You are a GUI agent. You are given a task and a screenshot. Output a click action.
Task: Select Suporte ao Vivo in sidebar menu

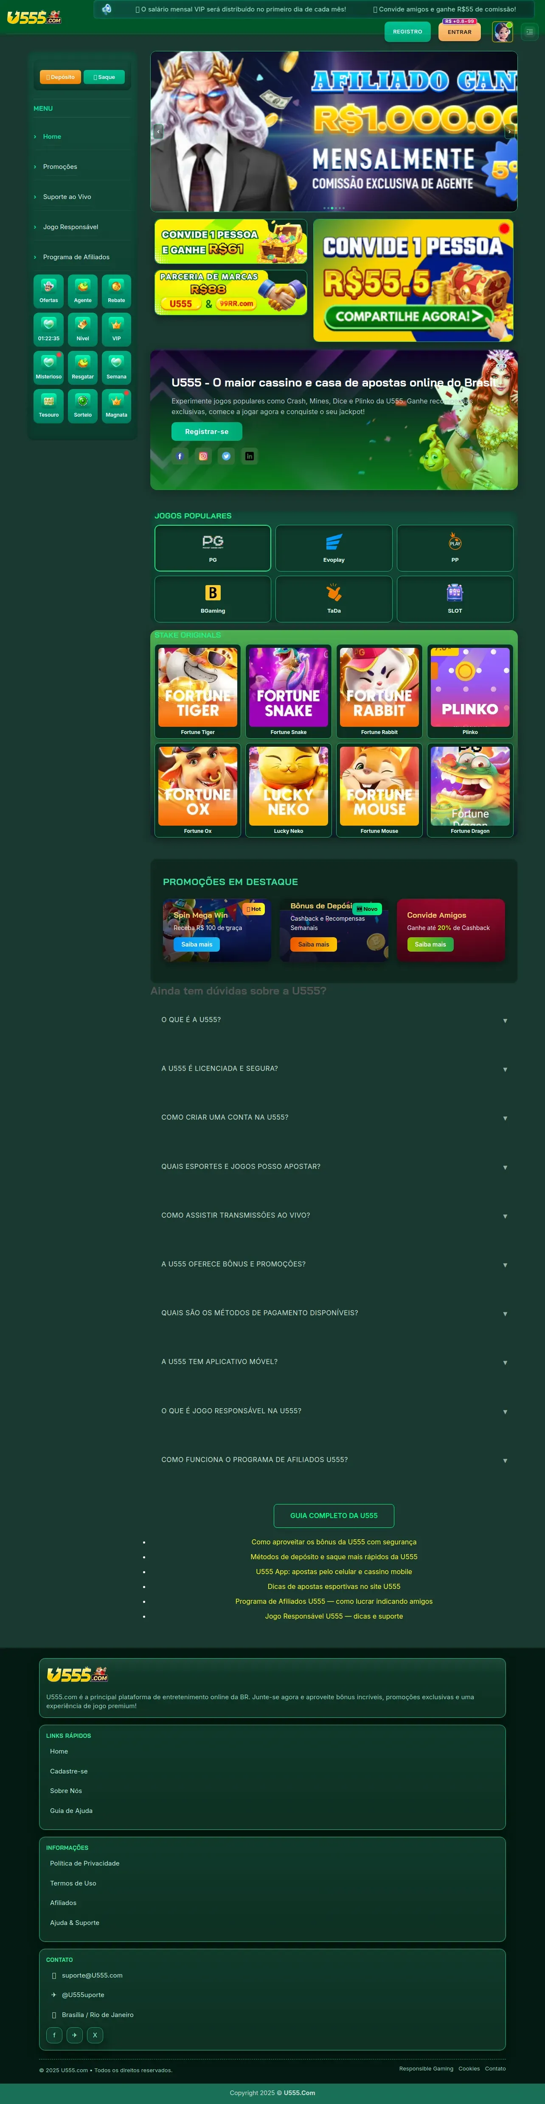(x=82, y=197)
